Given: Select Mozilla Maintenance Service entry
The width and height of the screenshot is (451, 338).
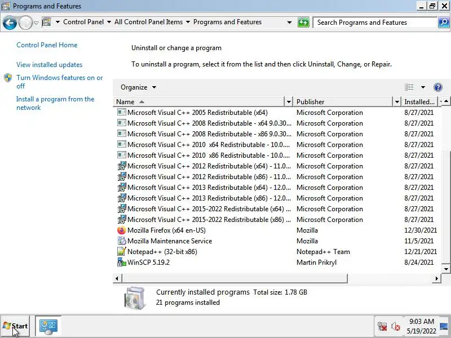Looking at the screenshot, I should click(170, 241).
